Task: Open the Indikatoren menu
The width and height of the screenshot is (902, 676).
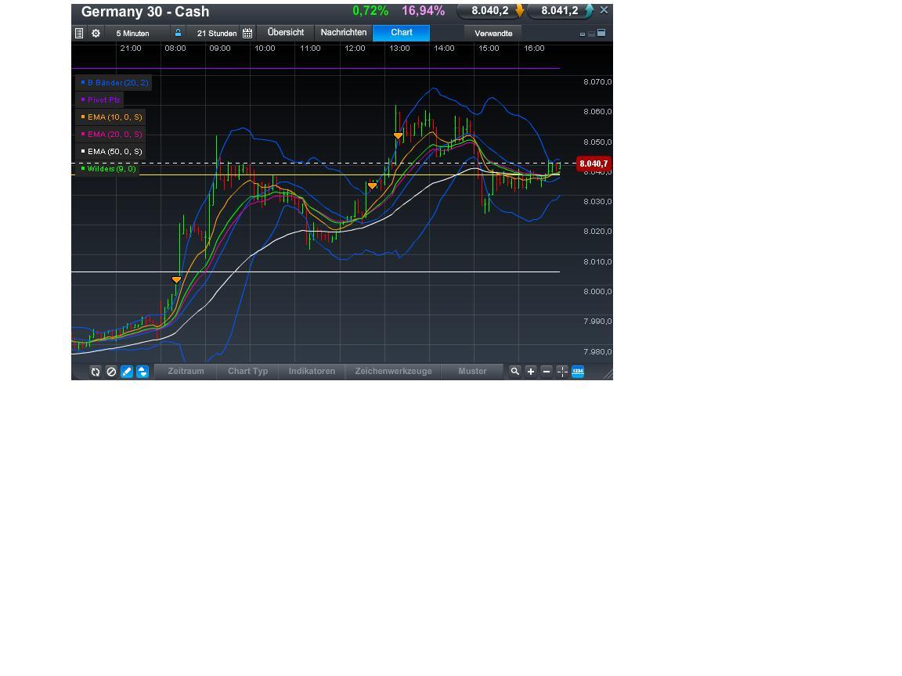Action: pos(312,372)
